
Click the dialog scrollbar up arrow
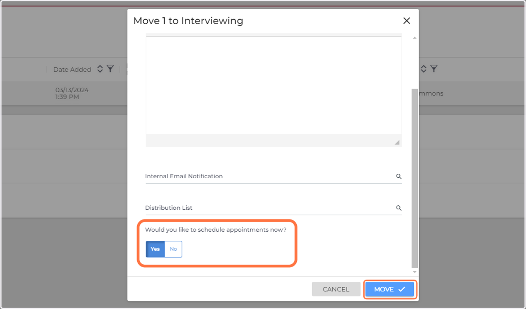tap(415, 38)
